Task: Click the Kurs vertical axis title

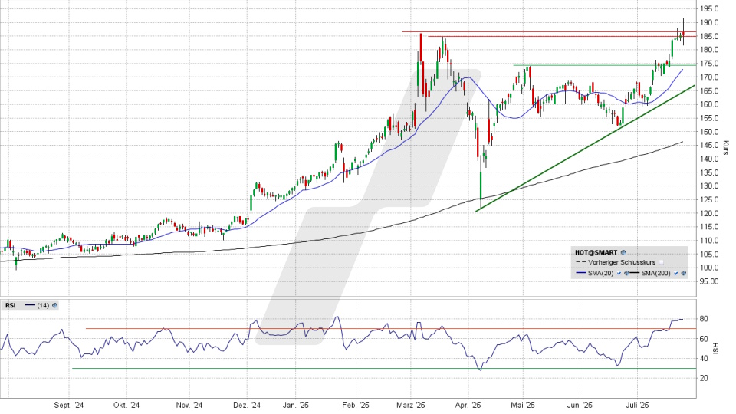Action: pos(726,147)
